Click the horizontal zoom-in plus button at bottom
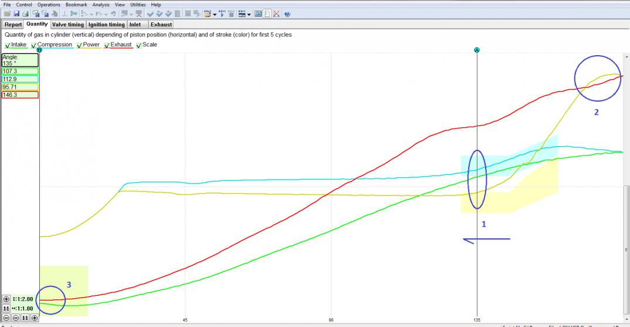Viewport: 630px width, 327px height. (35, 318)
